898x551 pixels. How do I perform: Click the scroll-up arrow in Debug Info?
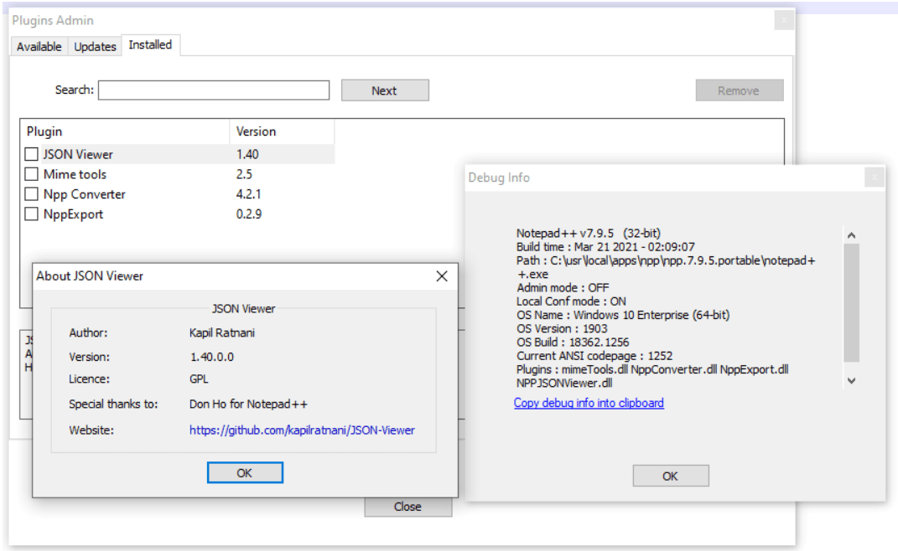pyautogui.click(x=851, y=234)
